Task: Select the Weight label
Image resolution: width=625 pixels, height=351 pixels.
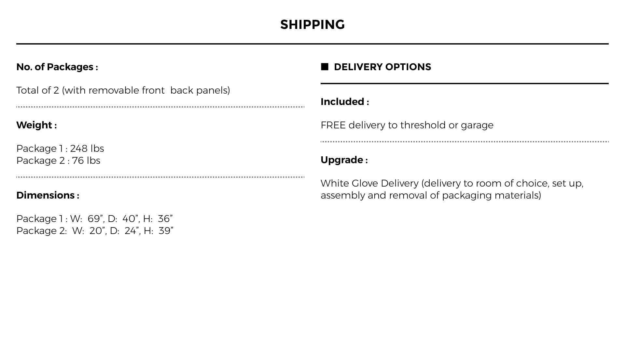Action: coord(36,125)
